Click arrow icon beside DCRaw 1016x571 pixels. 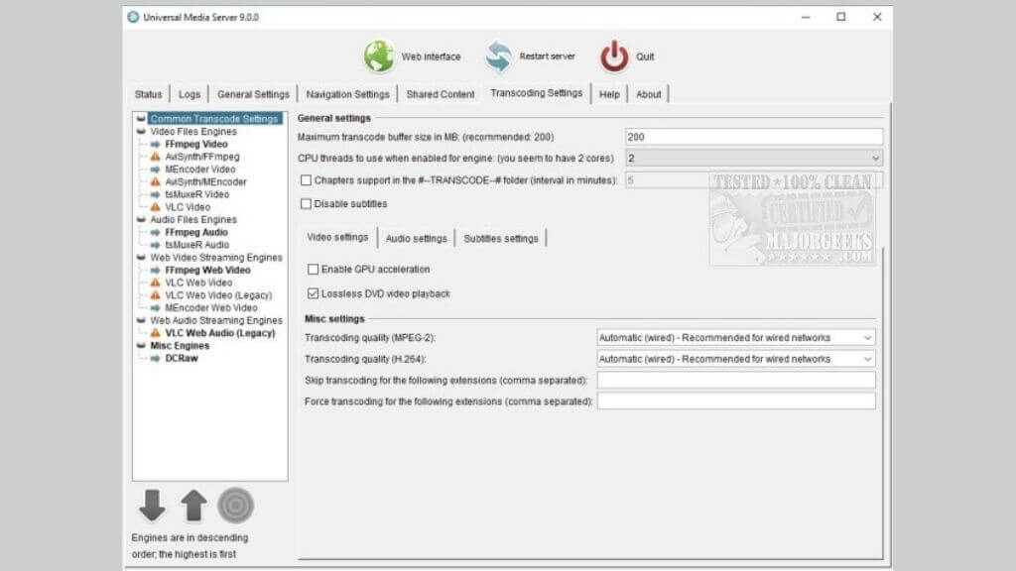[156, 358]
